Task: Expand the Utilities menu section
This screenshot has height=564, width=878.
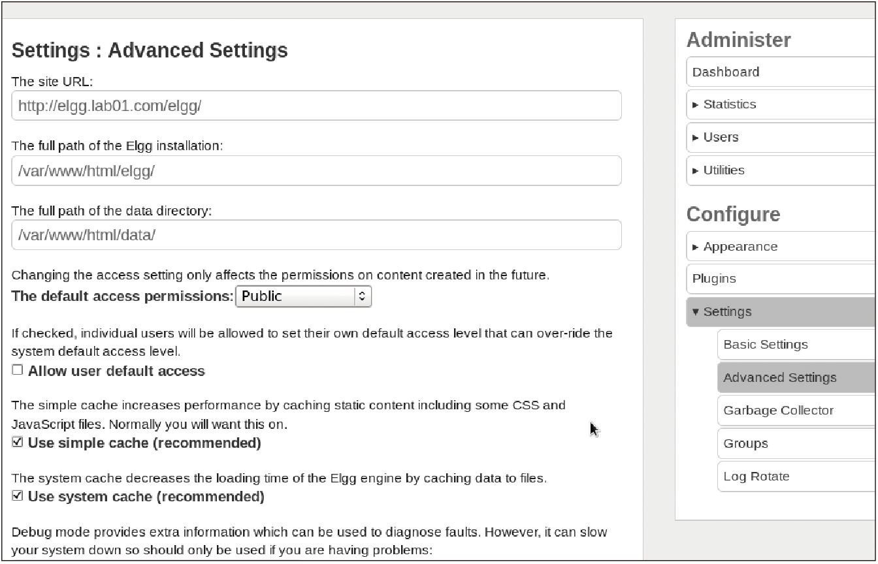Action: click(781, 170)
